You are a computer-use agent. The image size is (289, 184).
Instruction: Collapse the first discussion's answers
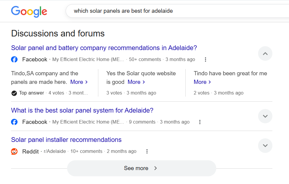point(265,53)
